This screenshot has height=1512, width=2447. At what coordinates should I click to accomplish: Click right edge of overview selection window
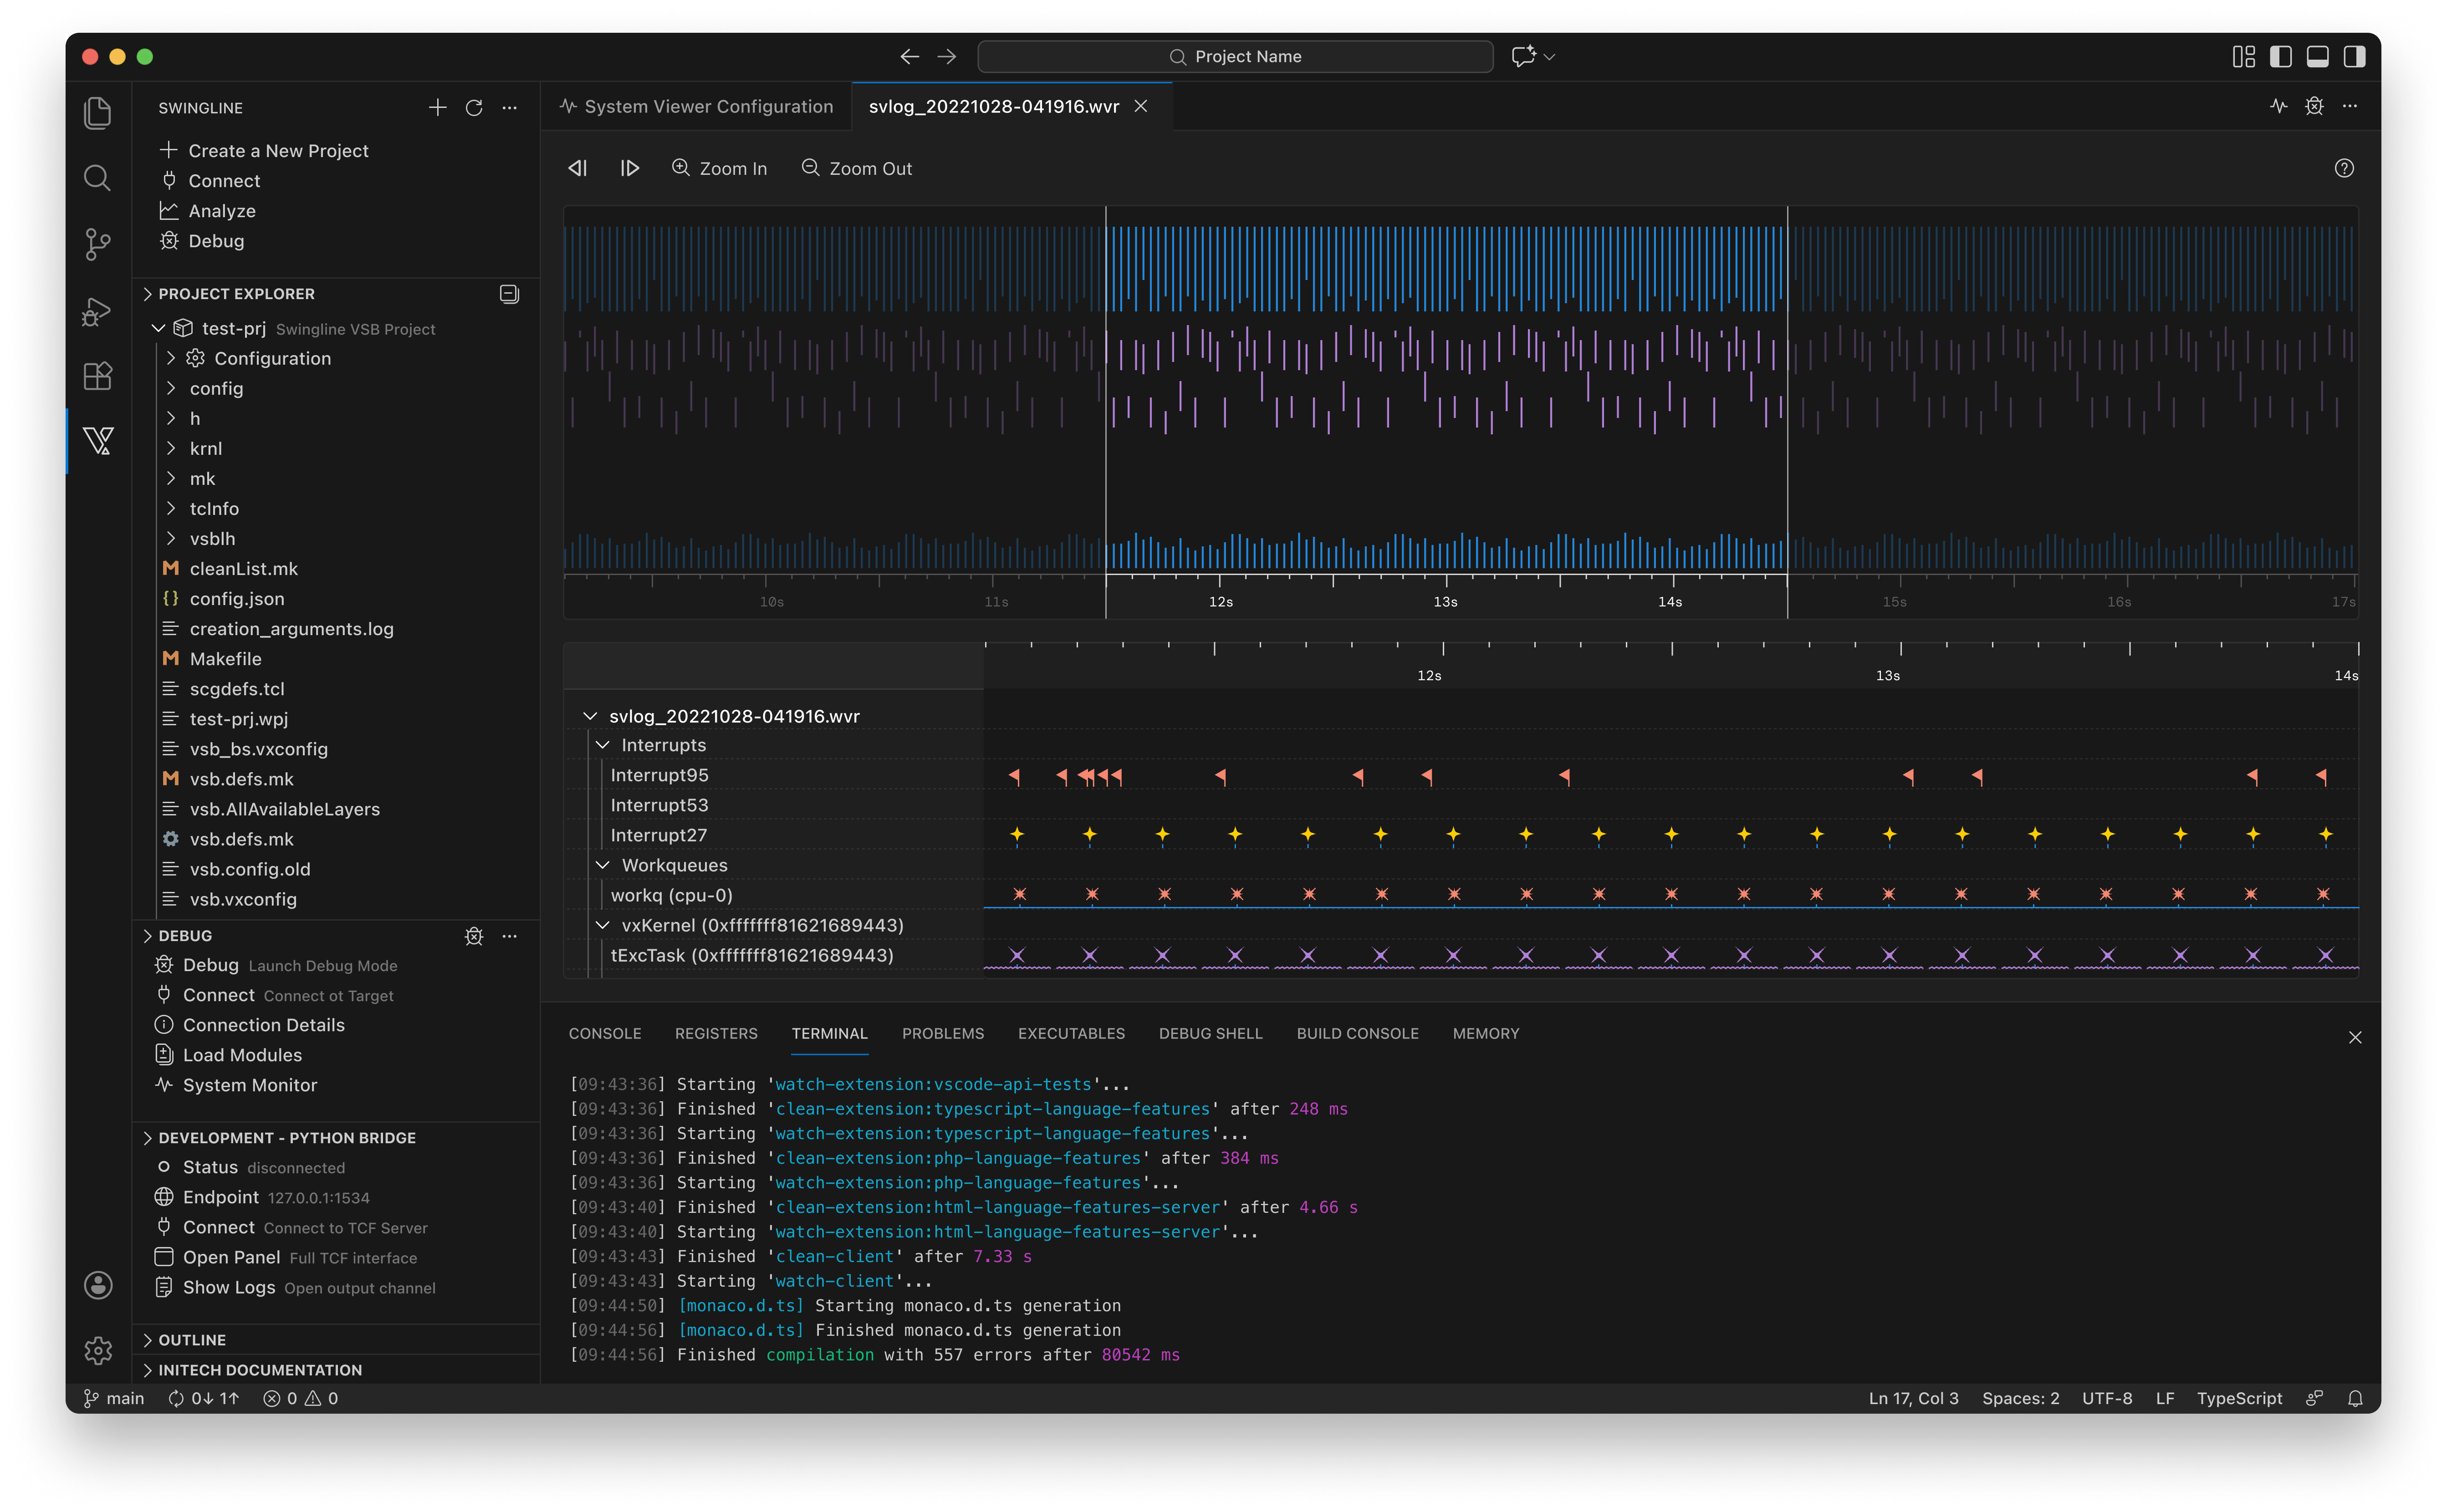[1788, 412]
